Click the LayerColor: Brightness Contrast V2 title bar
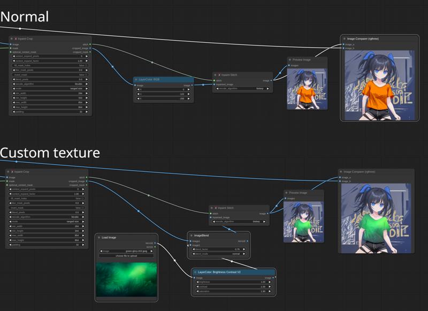This screenshot has height=311, width=428. tap(233, 272)
